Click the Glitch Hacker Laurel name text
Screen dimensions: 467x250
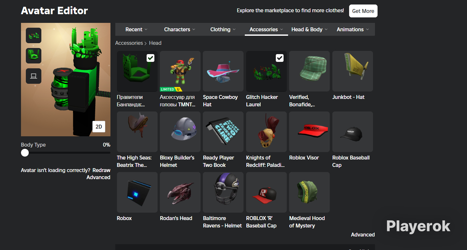pos(262,101)
